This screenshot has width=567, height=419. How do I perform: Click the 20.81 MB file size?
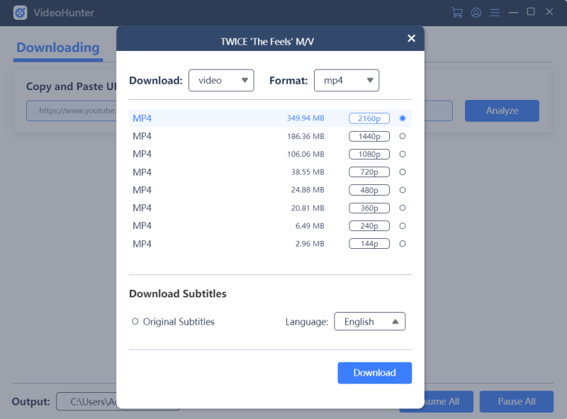[x=308, y=208]
